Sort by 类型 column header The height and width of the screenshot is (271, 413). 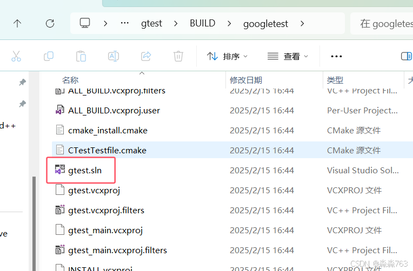[335, 80]
